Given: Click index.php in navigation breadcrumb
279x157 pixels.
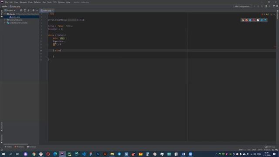Looking at the screenshot, I should [x=15, y=7].
